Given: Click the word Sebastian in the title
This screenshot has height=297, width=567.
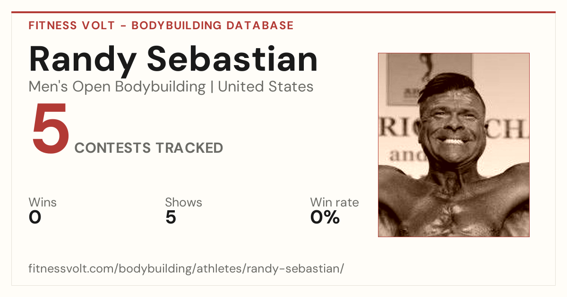Looking at the screenshot, I should click(x=232, y=59).
